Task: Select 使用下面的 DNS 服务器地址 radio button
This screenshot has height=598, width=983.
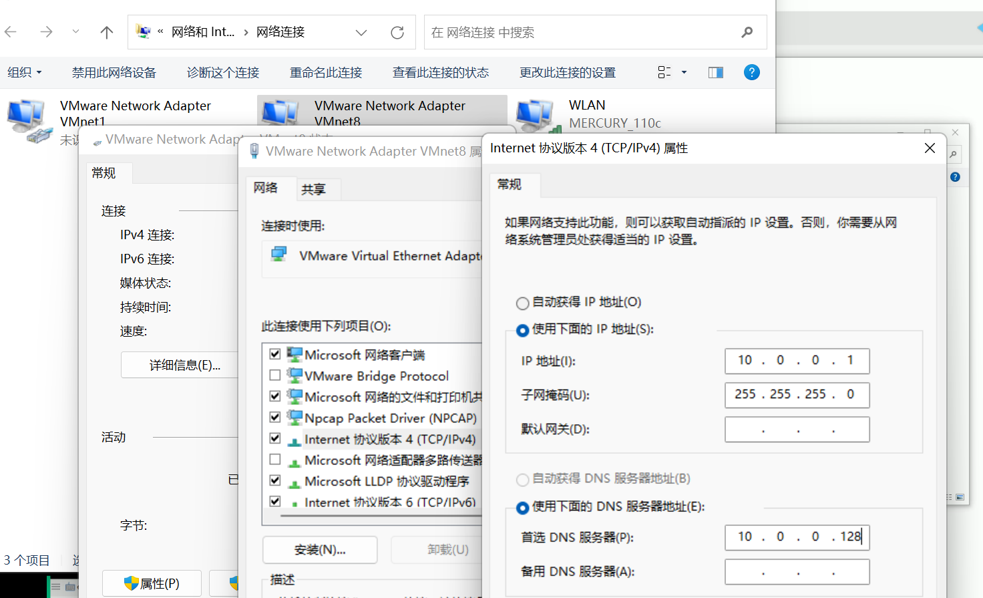Action: click(522, 508)
